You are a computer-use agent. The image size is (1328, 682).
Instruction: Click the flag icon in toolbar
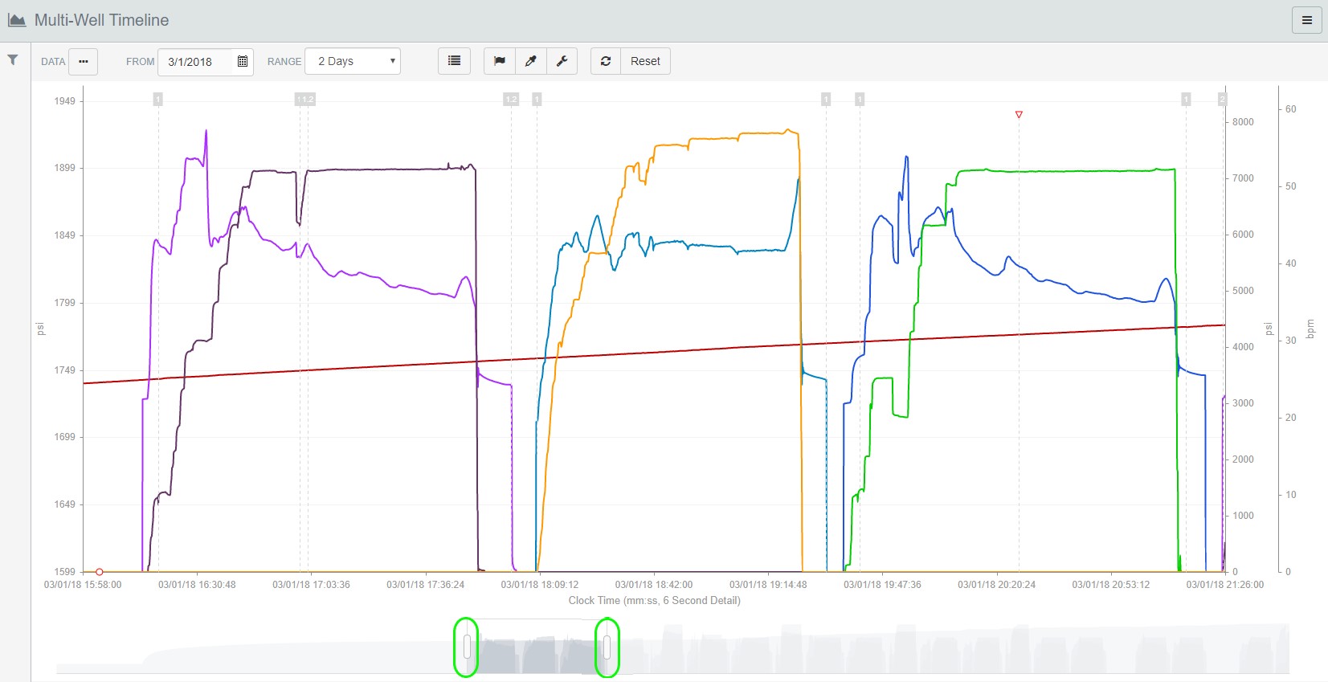tap(500, 62)
